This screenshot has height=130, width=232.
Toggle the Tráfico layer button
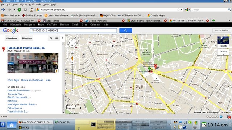(223, 52)
